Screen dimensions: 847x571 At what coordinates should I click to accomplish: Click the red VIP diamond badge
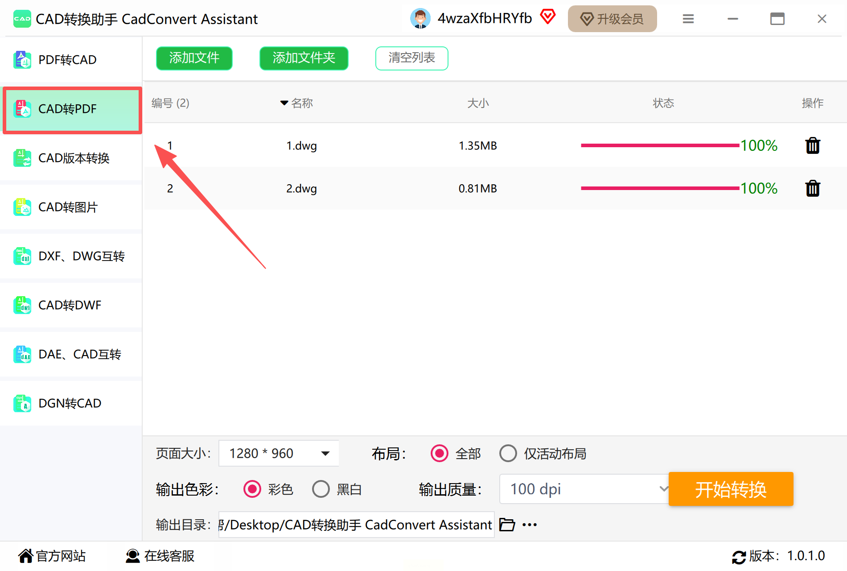click(548, 17)
